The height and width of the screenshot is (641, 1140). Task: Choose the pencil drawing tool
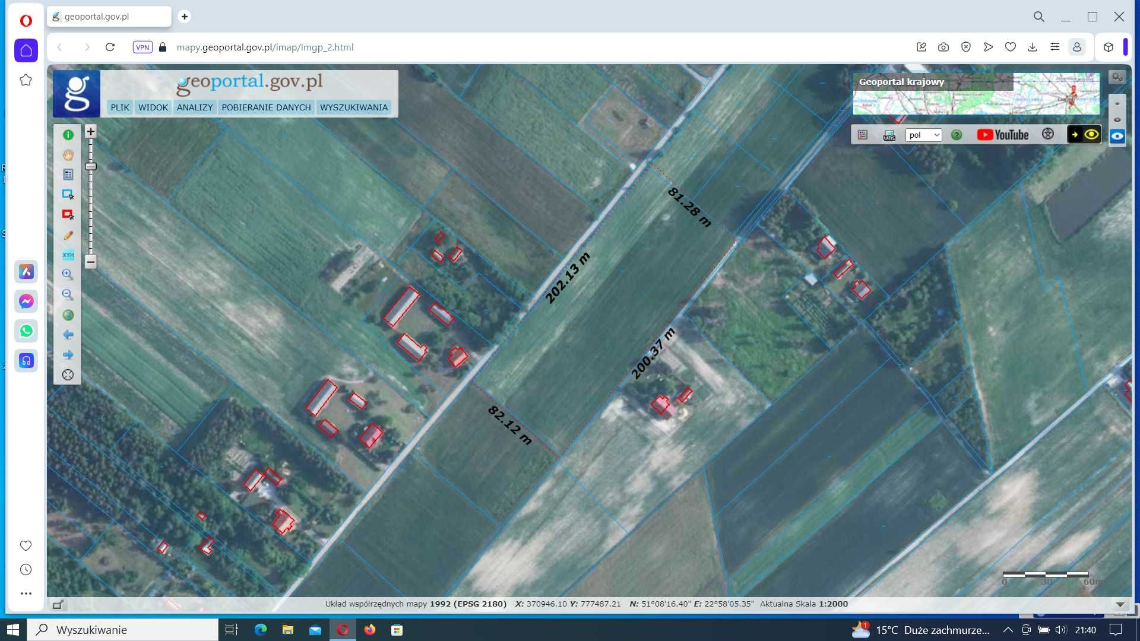point(68,235)
